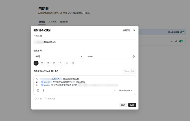Click the slash command icon in the prompt box
This screenshot has width=190, height=121.
pyautogui.click(x=38, y=91)
